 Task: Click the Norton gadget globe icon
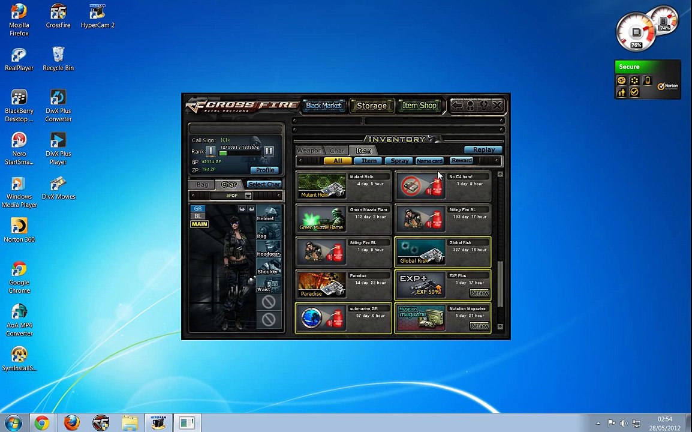click(621, 80)
